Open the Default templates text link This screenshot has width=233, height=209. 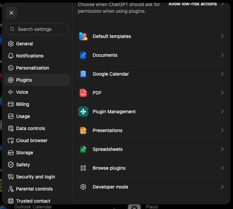click(112, 36)
